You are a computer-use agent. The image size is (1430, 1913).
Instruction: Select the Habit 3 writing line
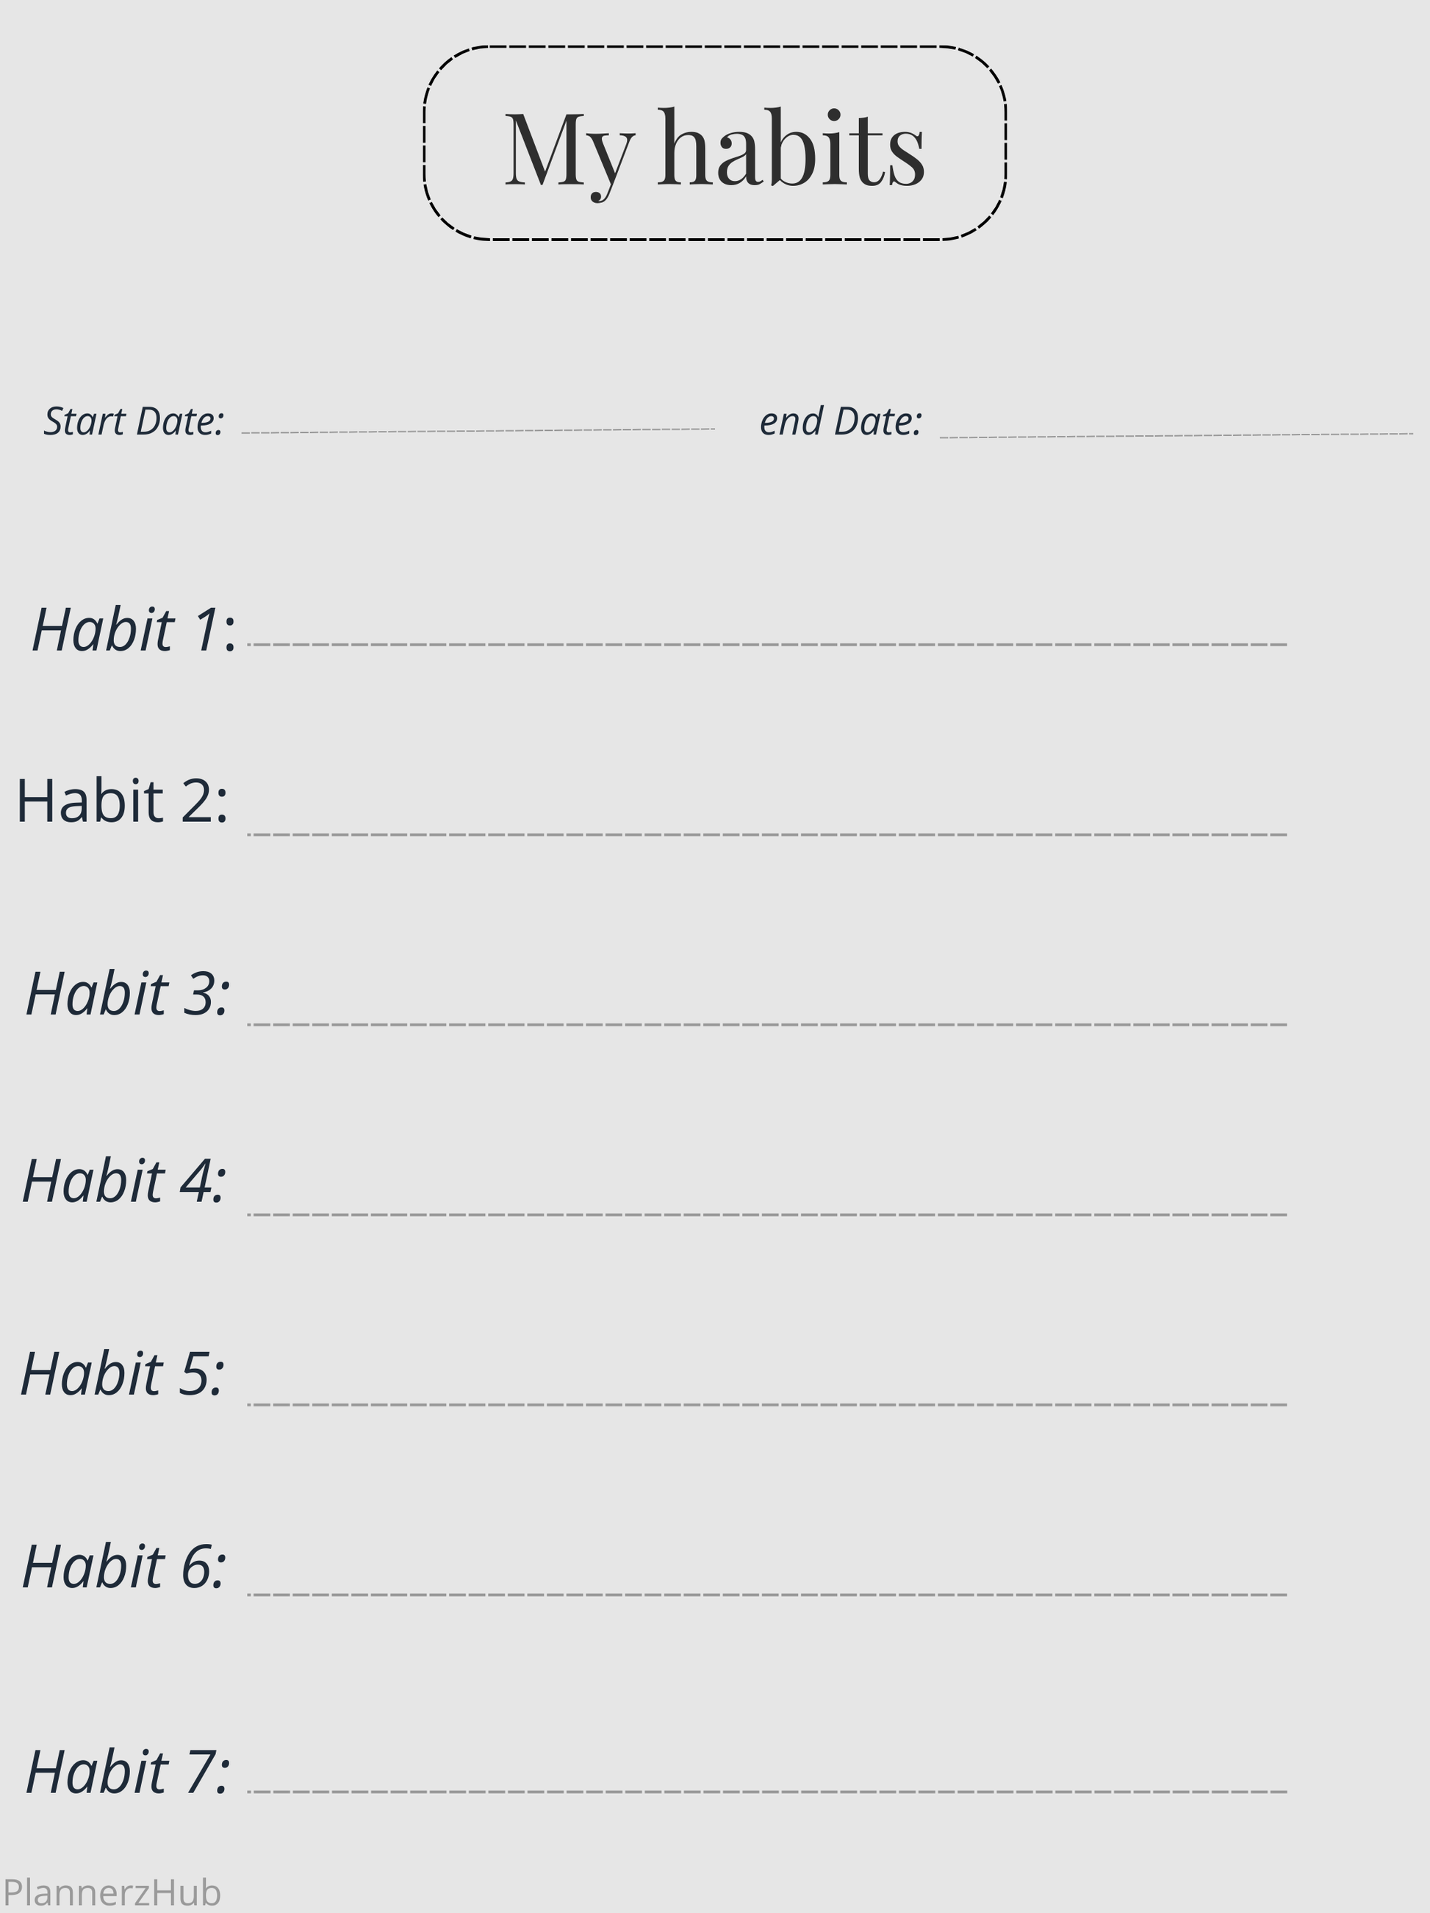coord(767,1025)
